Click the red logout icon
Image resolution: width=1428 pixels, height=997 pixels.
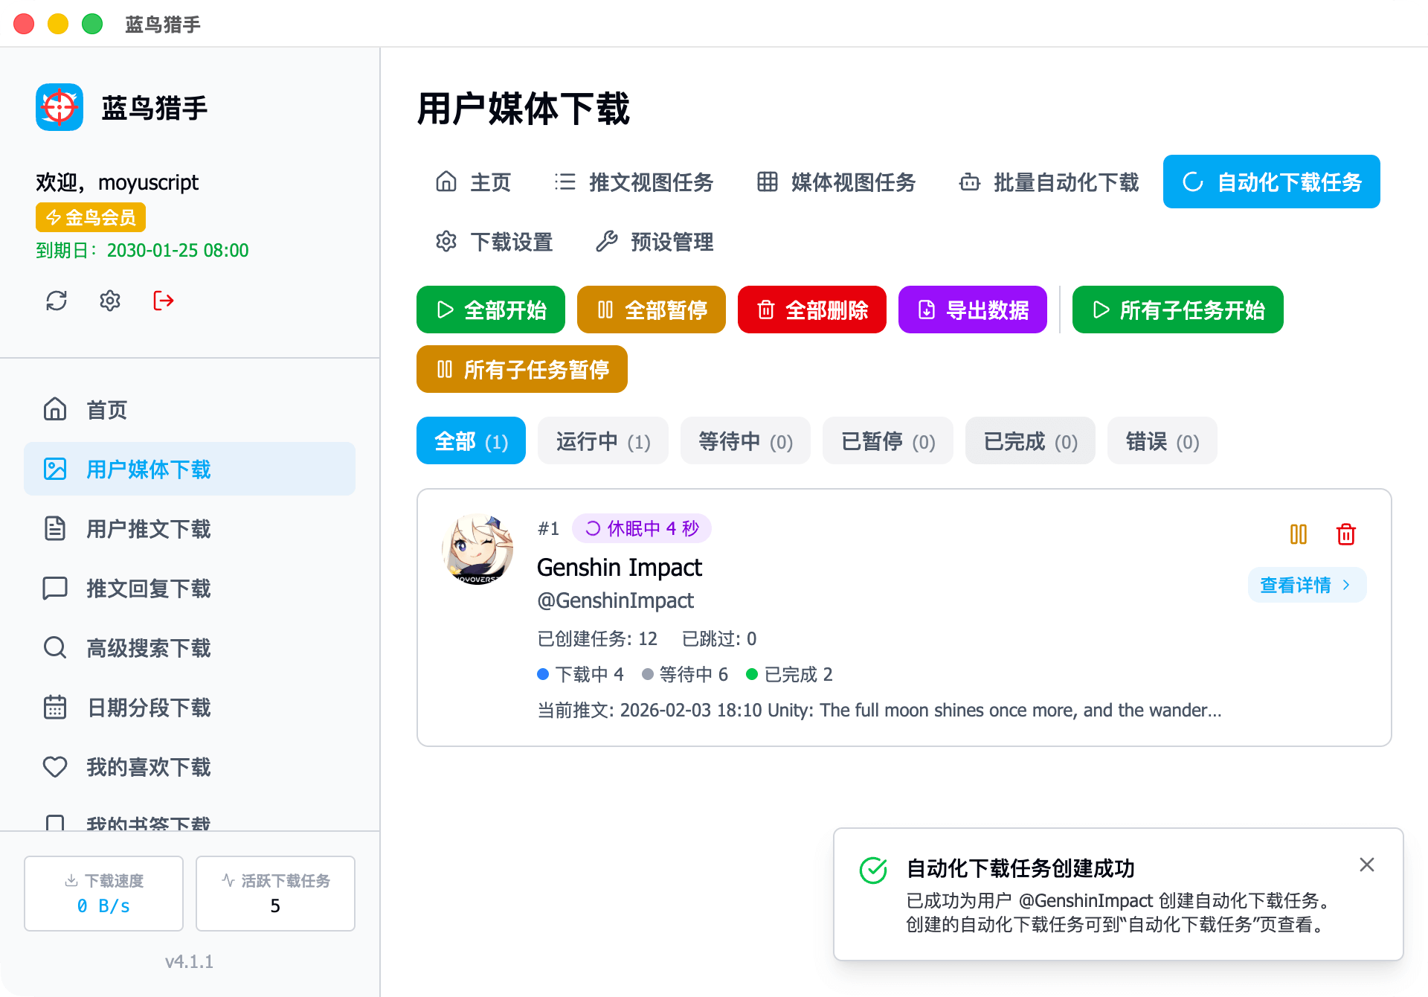(x=164, y=301)
